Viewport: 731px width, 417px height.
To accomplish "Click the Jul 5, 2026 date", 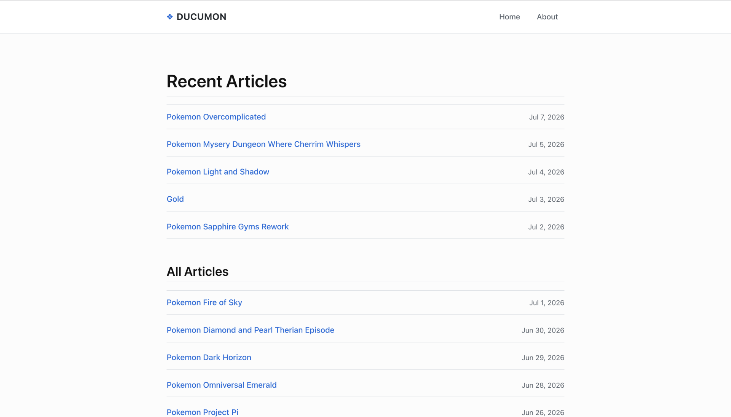I will pyautogui.click(x=546, y=145).
